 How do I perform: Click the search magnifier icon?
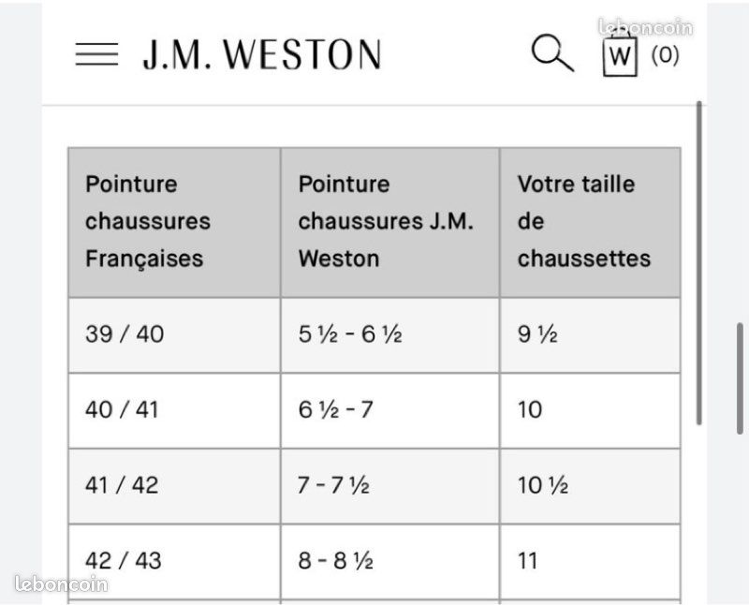pos(551,53)
